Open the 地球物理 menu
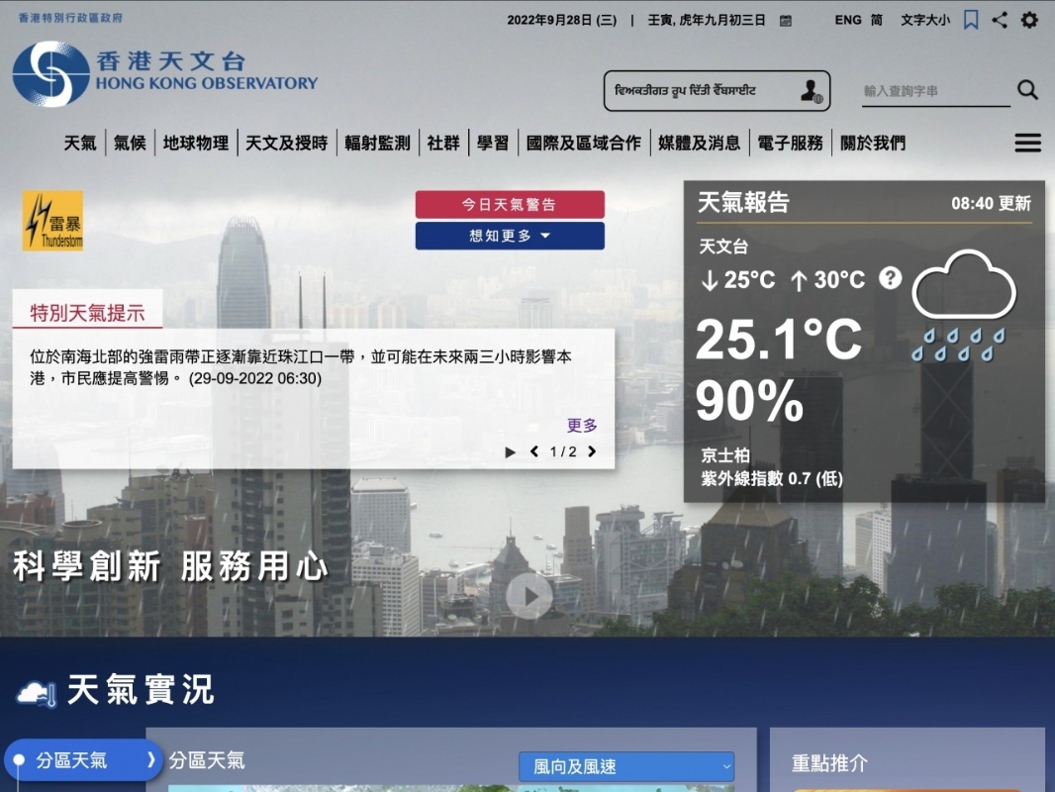The image size is (1055, 792). point(196,144)
